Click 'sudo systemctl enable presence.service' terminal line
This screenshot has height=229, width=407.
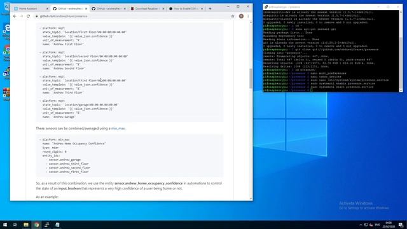343,83
